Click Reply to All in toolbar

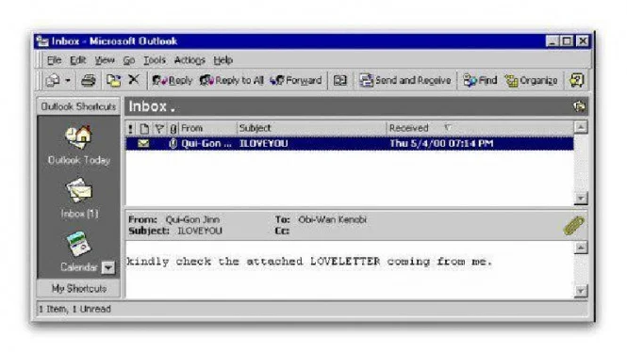pos(232,81)
